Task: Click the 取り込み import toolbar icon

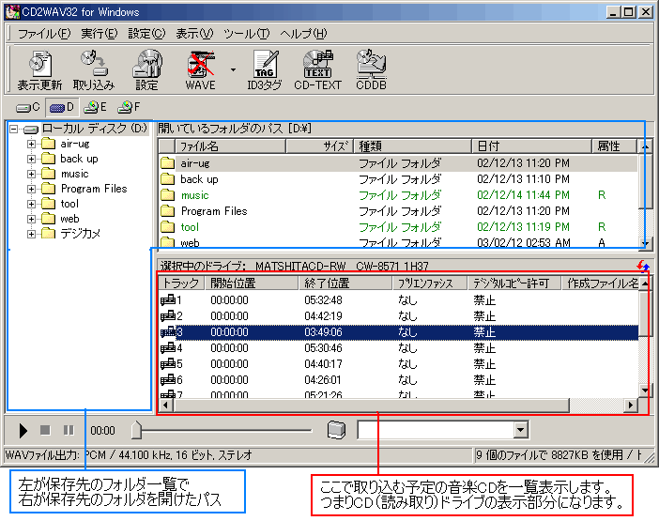Action: (x=93, y=69)
